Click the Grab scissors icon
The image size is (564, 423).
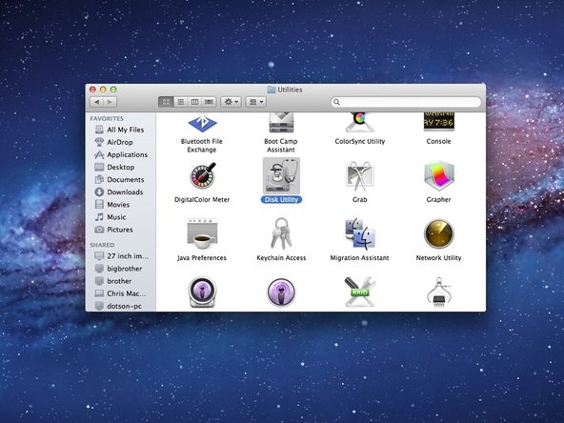click(359, 176)
